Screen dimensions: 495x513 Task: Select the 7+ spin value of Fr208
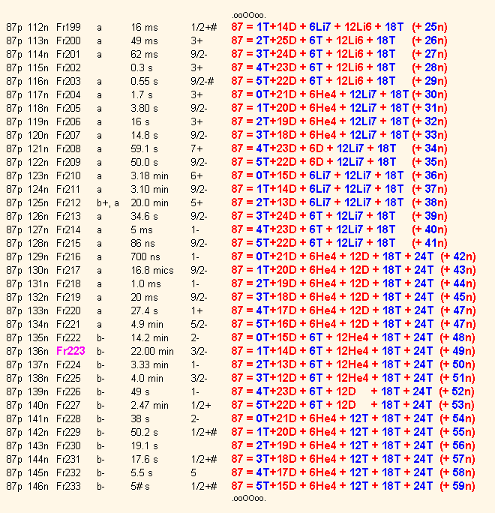click(x=196, y=148)
